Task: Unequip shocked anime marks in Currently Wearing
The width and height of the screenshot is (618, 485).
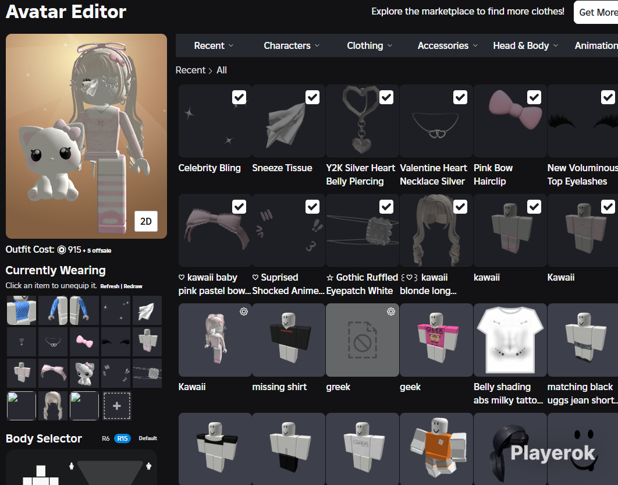Action: tap(115, 373)
